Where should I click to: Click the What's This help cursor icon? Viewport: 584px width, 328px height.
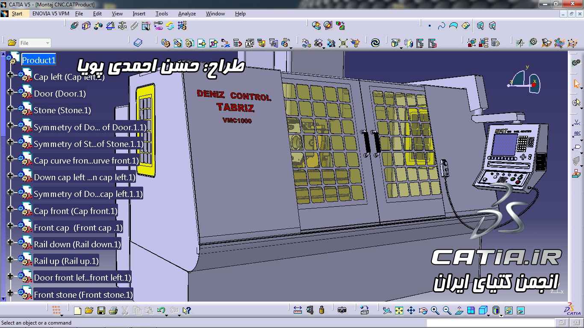pyautogui.click(x=186, y=310)
